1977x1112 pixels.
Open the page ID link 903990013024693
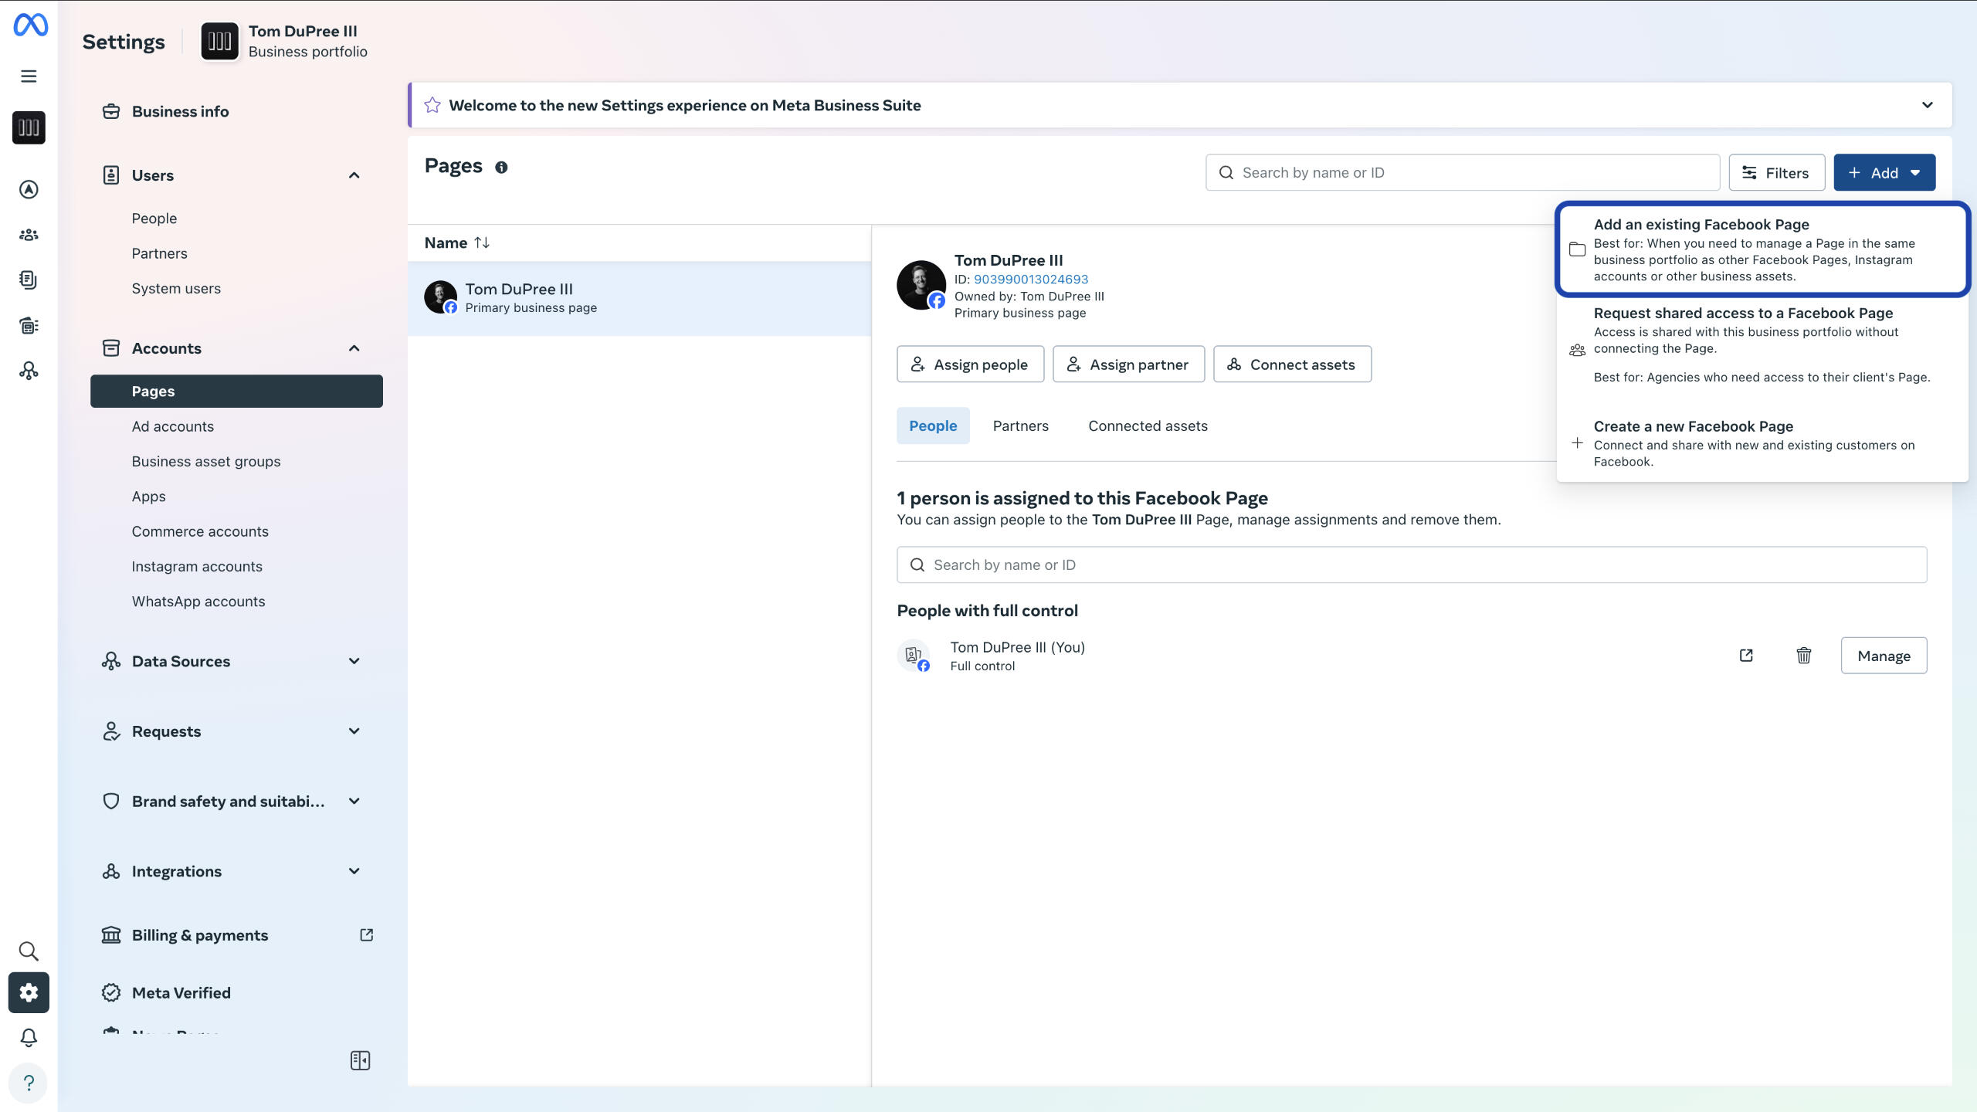(x=1030, y=280)
